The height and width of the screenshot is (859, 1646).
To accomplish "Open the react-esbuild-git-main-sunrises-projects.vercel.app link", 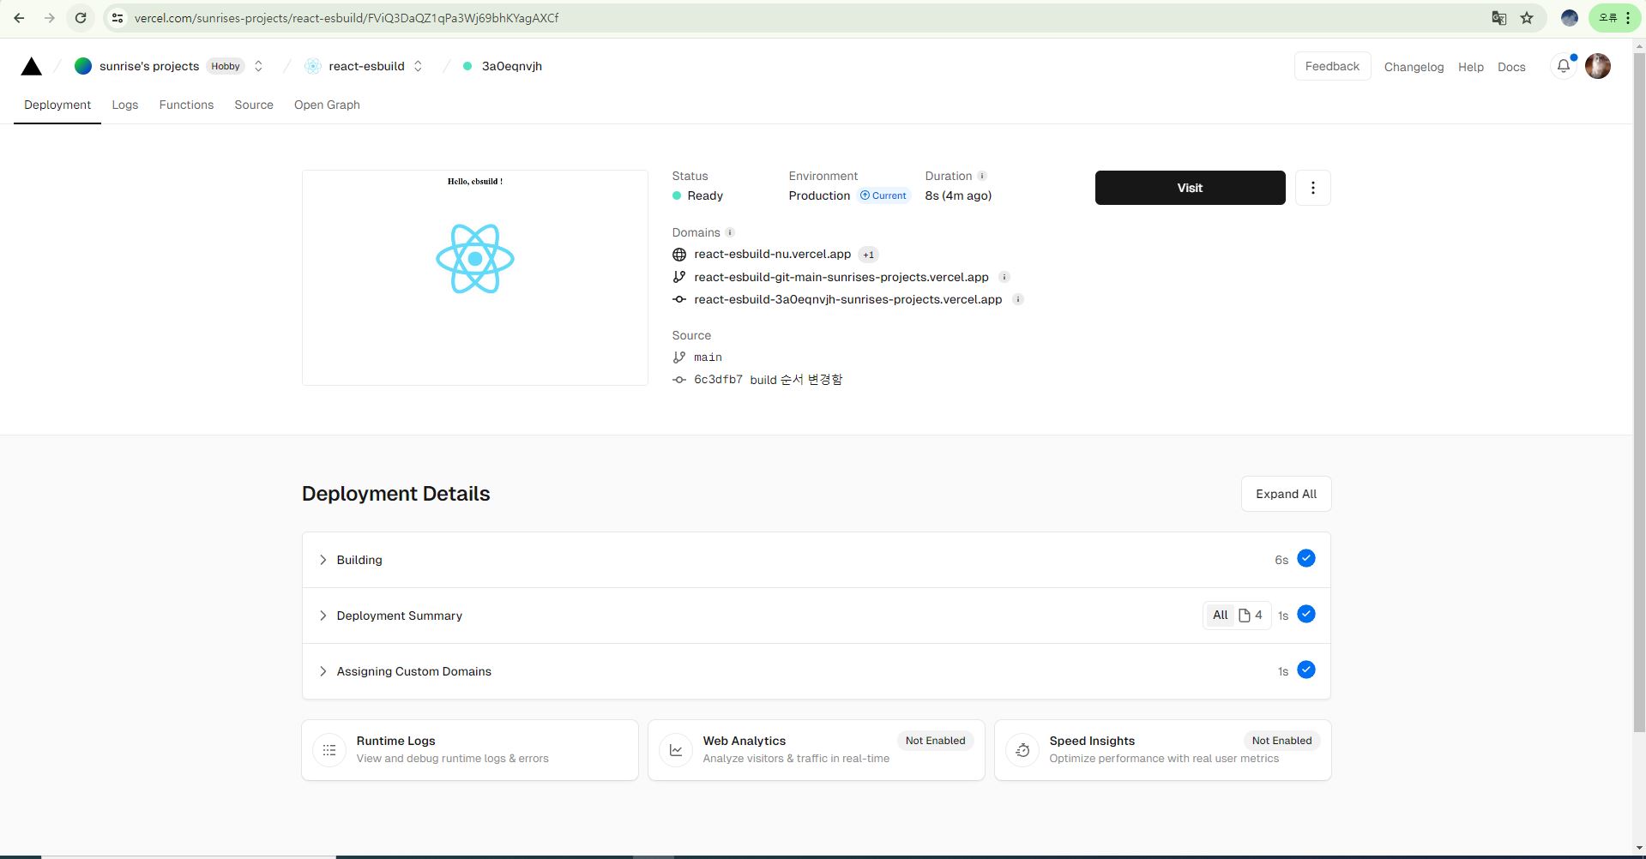I will (841, 277).
